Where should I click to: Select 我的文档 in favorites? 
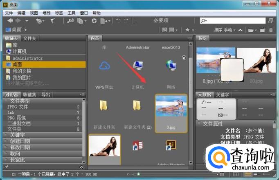tap(22, 71)
